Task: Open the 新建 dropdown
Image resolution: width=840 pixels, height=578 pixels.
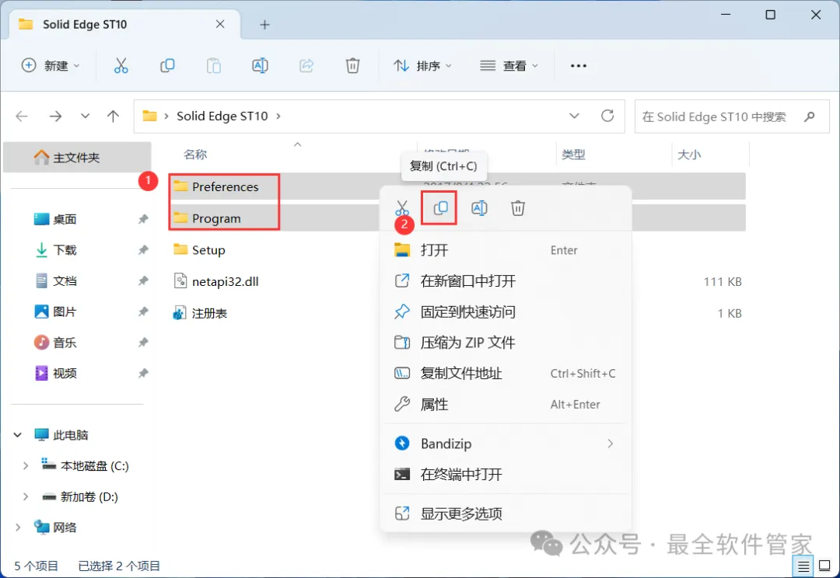Action: pos(51,66)
